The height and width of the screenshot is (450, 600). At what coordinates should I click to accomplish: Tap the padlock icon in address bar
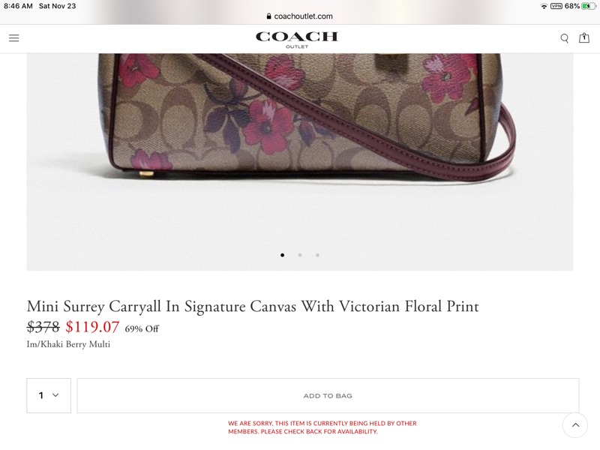click(x=269, y=16)
